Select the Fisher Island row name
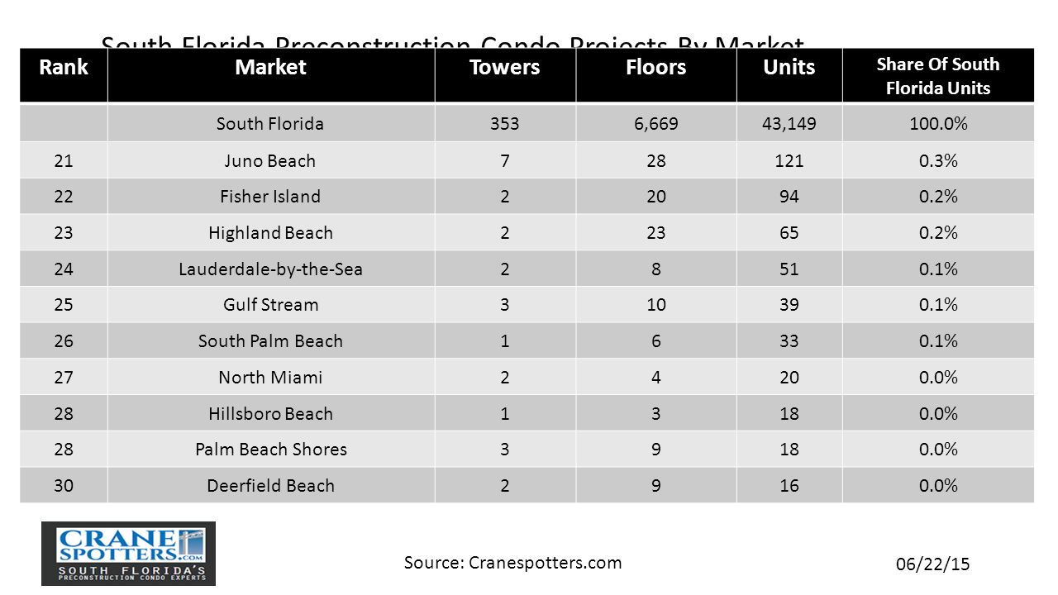 point(270,197)
